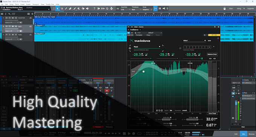The height and width of the screenshot is (137, 256).
Task: Click the trueBalance logo
Action: click(140, 41)
